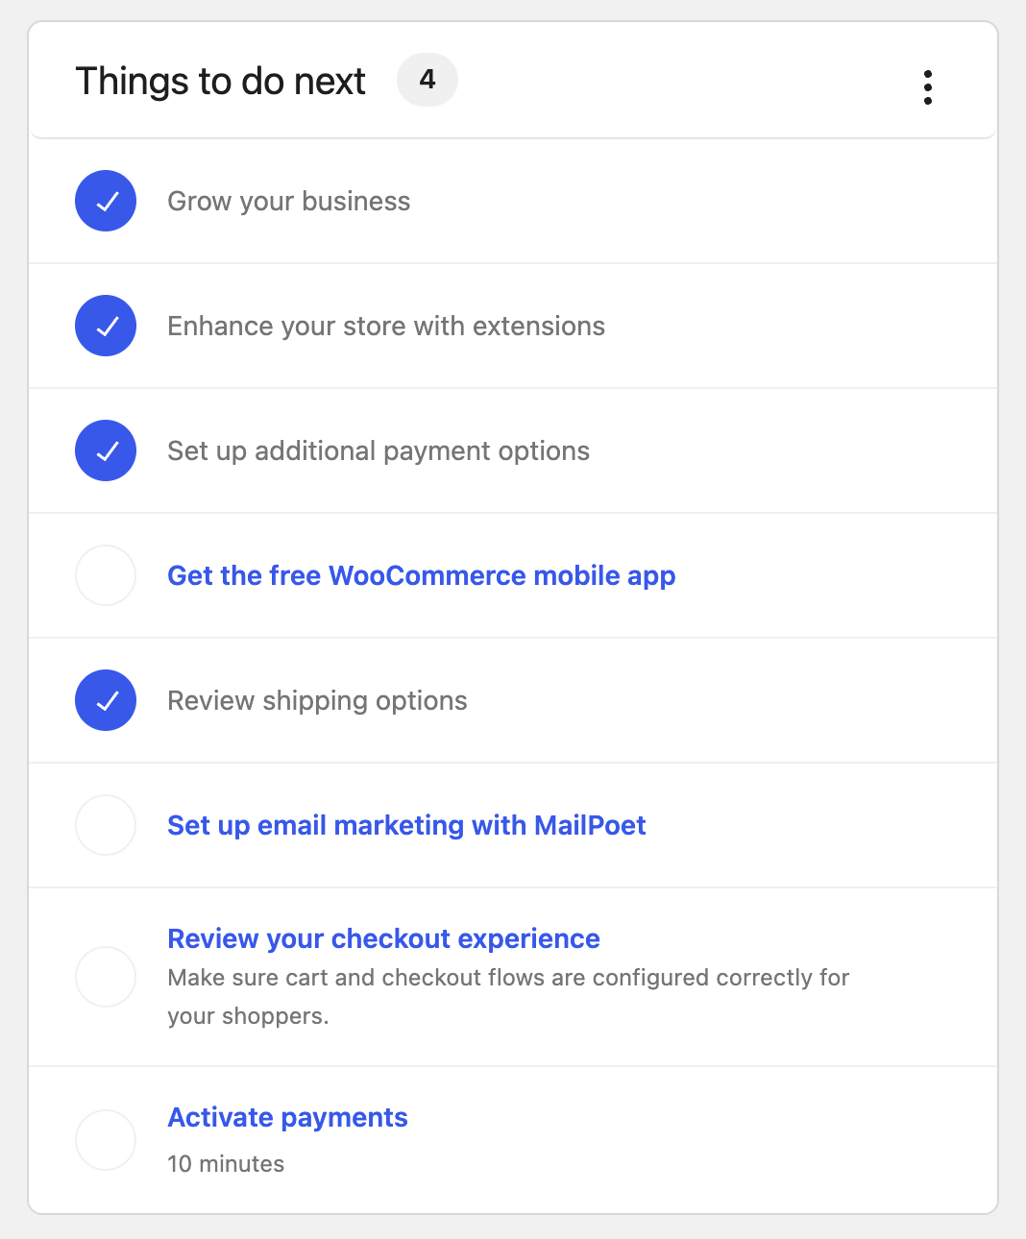
Task: Check off Set up email marketing with MailPoet
Action: [x=106, y=825]
